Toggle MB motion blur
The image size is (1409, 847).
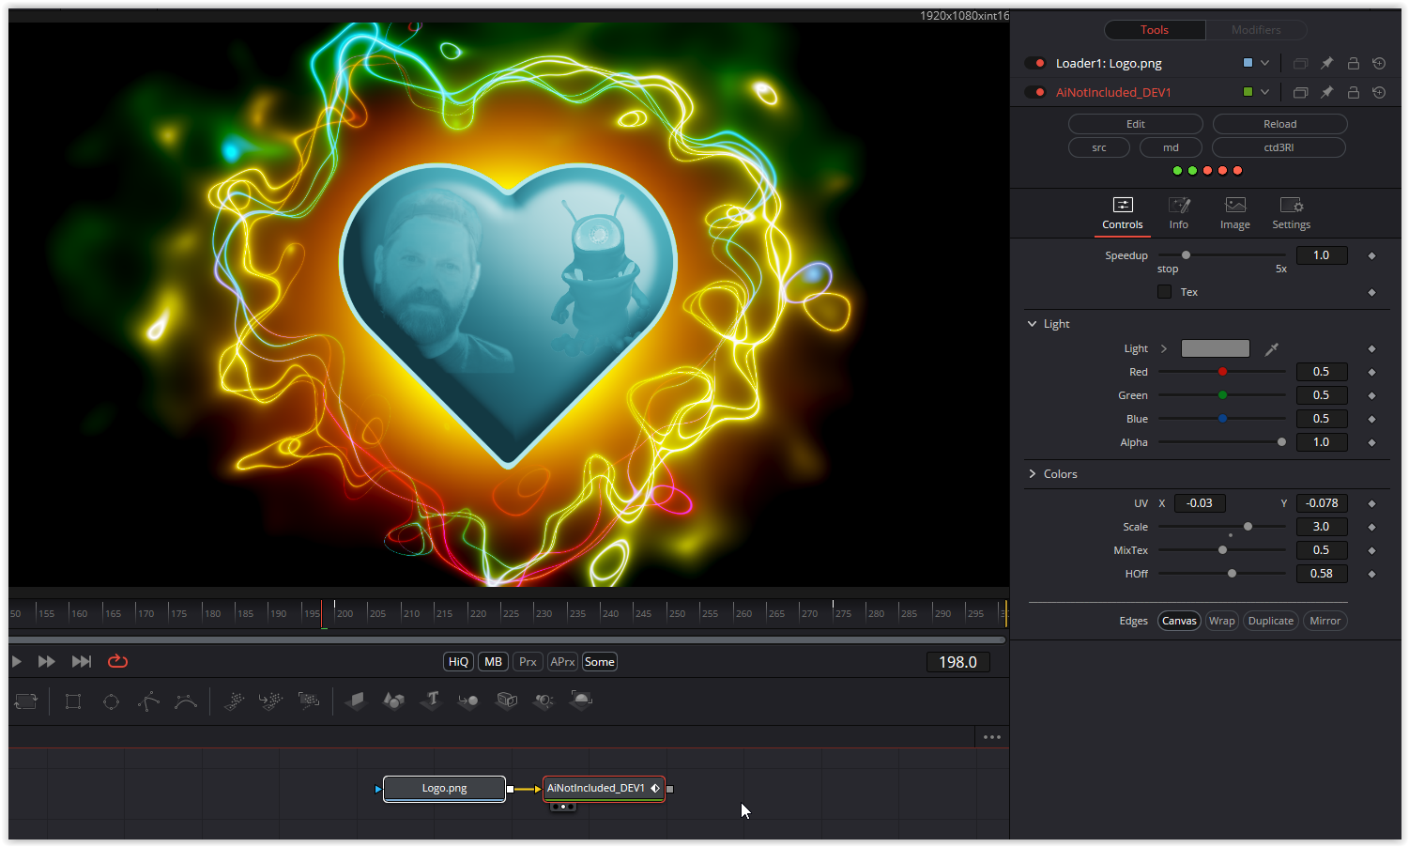point(493,662)
